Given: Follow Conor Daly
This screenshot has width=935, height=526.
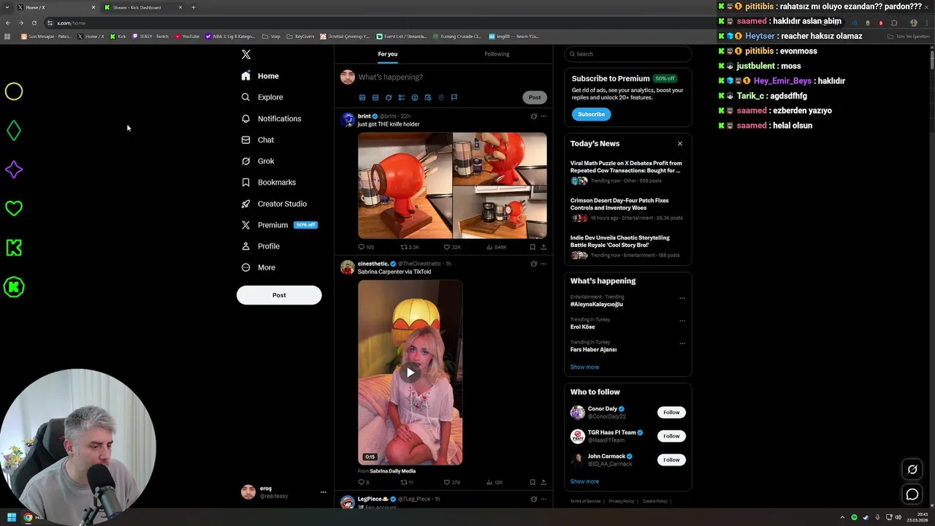Looking at the screenshot, I should (671, 412).
